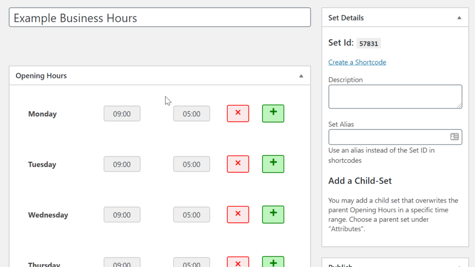Collapse the Set Details panel
Screen dimensions: 475x267
[459, 18]
